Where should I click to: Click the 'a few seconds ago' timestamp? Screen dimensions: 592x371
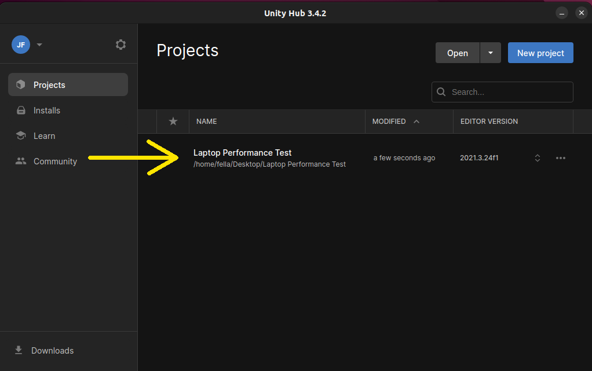click(x=404, y=158)
